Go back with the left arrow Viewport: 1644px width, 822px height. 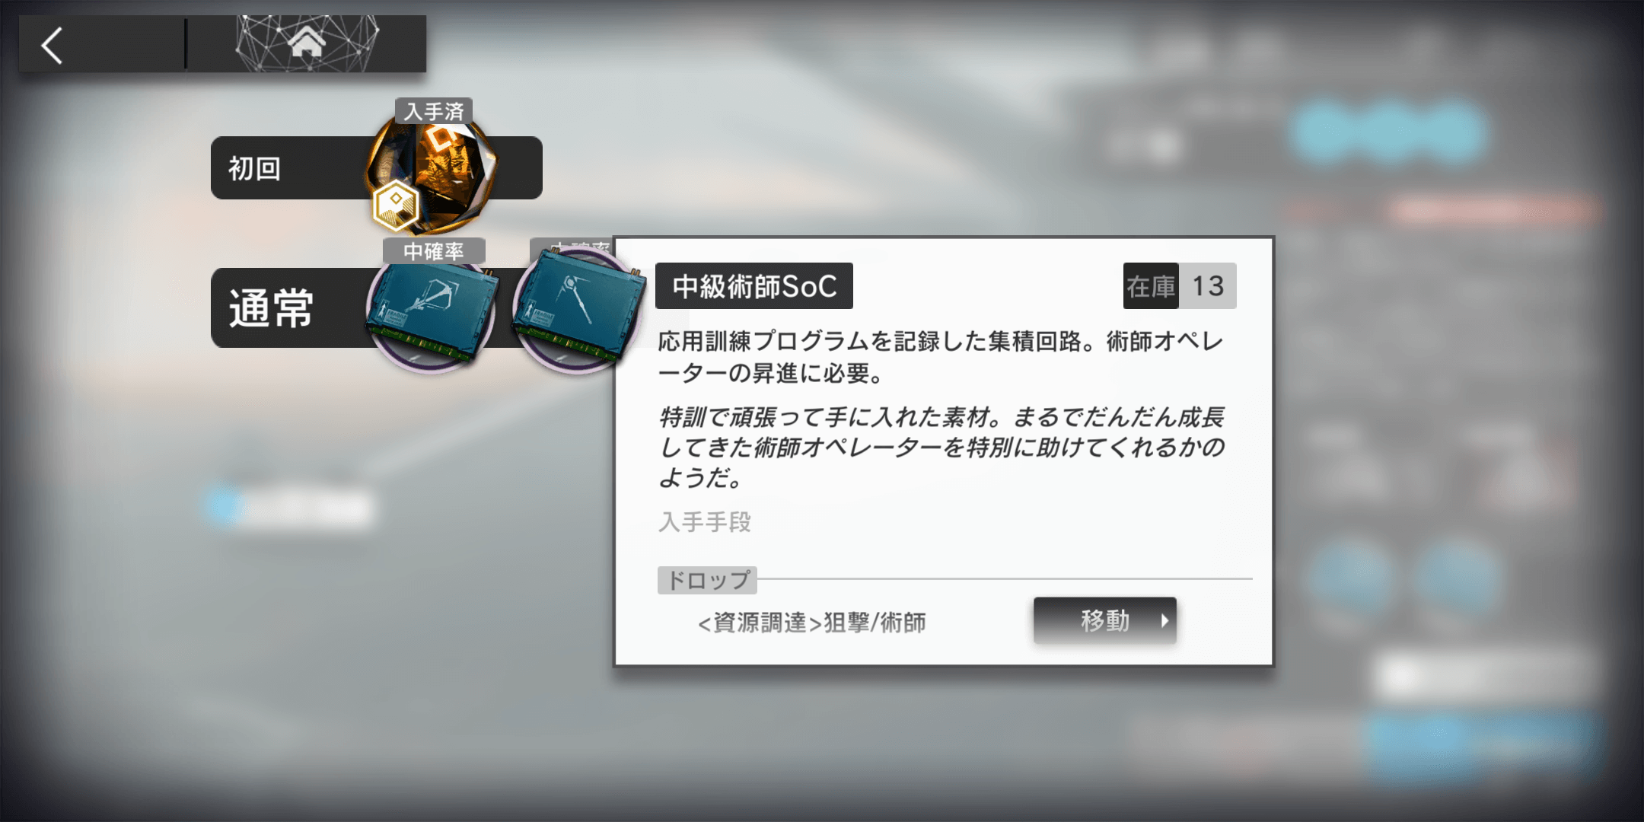click(x=52, y=45)
